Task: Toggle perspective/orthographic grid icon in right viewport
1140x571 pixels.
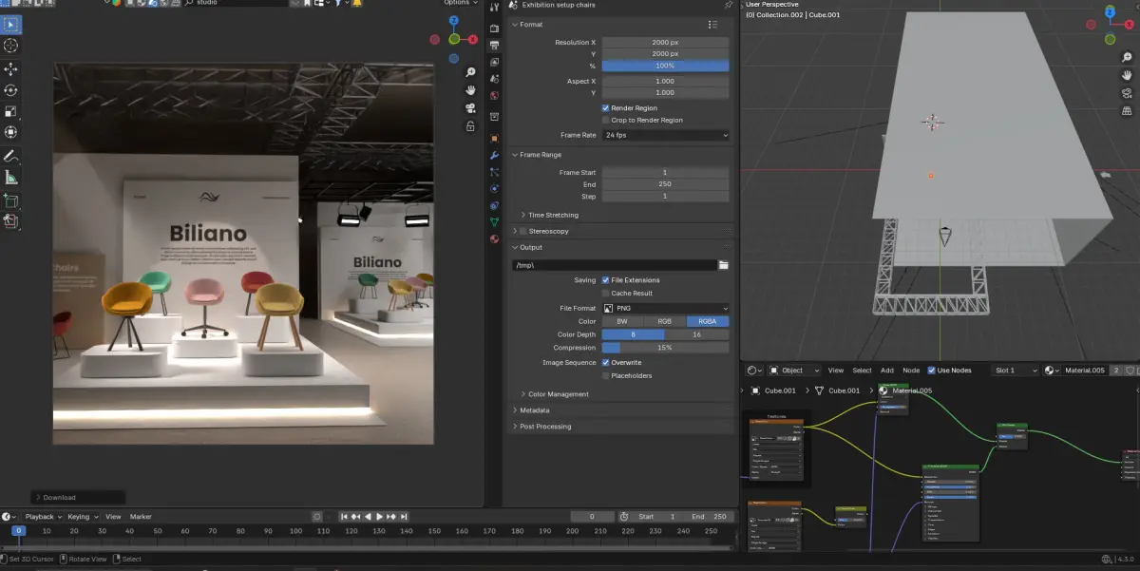Action: (x=1126, y=110)
